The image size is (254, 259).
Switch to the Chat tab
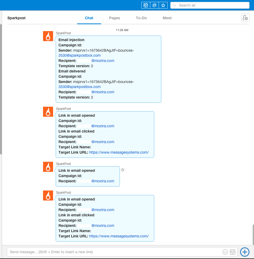pyautogui.click(x=89, y=18)
